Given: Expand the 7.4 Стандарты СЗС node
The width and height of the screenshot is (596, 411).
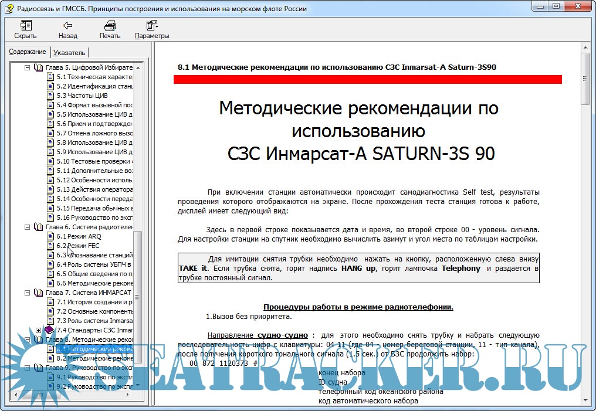Looking at the screenshot, I should click(x=39, y=330).
